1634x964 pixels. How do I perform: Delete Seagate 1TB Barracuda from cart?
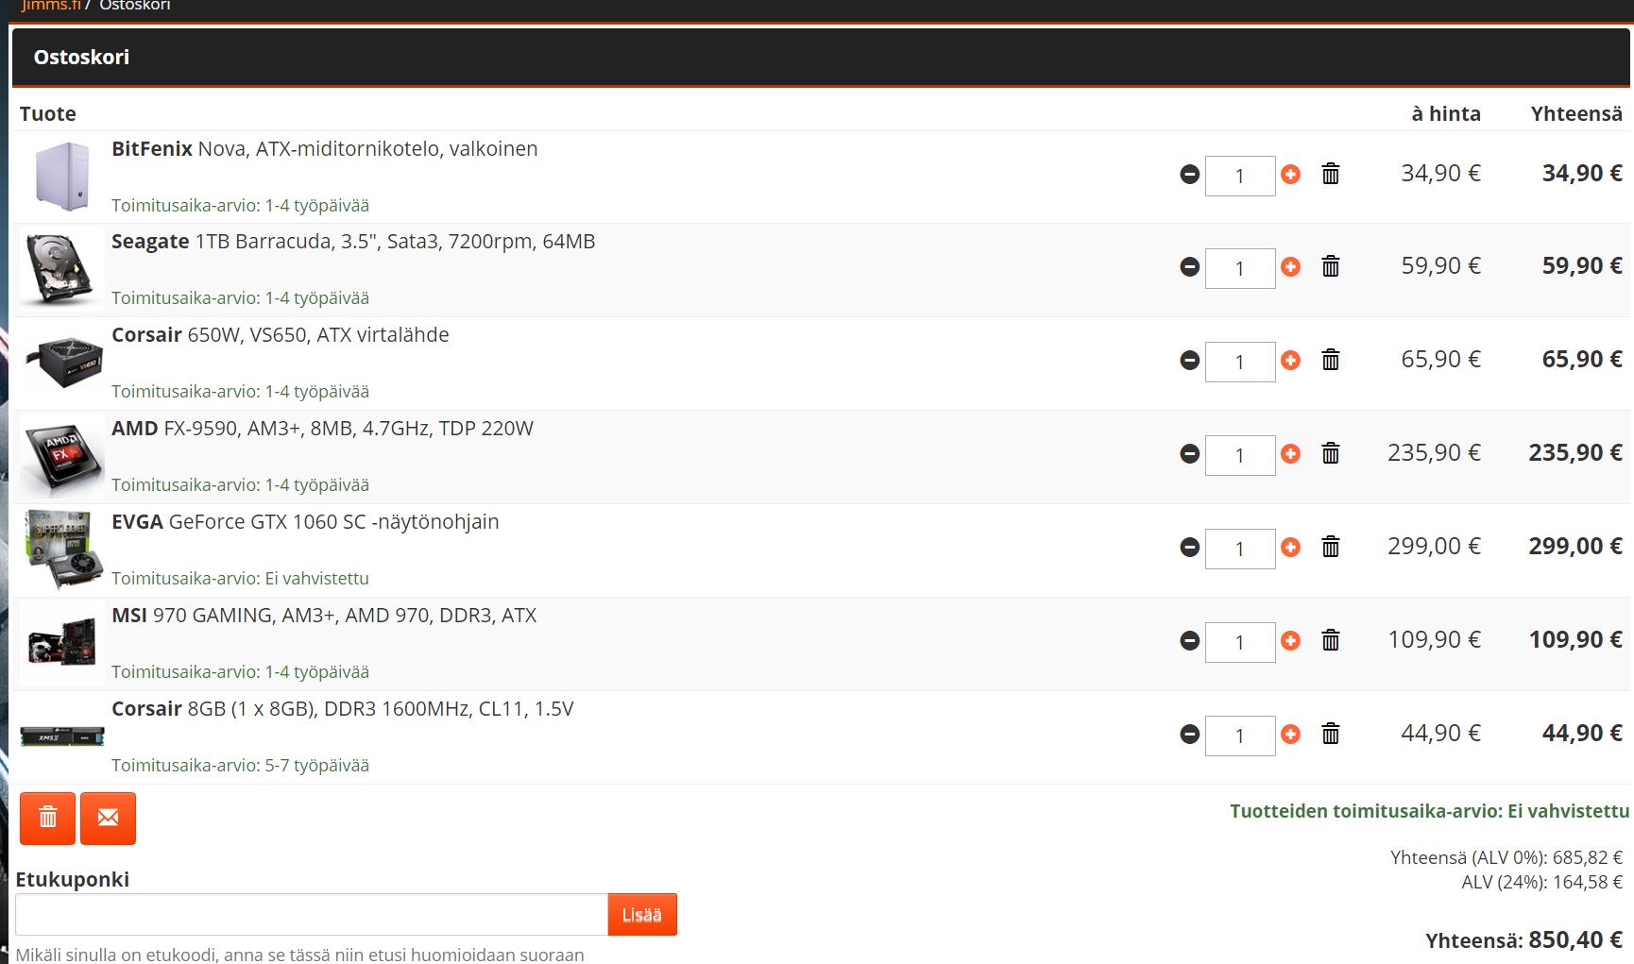(1331, 266)
